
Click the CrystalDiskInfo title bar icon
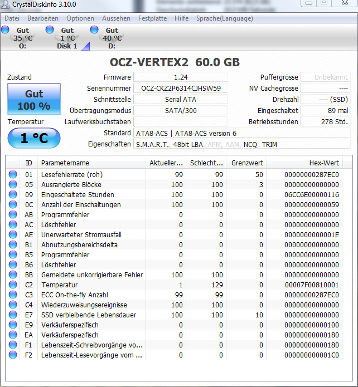point(5,4)
